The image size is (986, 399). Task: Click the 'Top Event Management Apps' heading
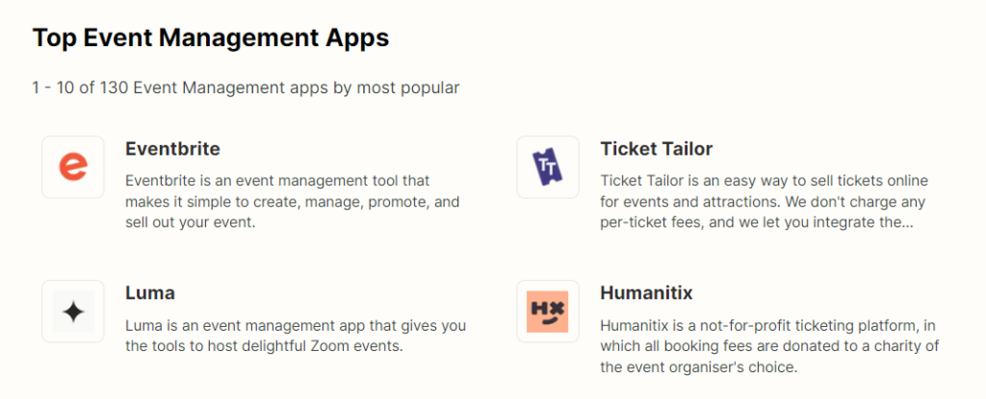[x=211, y=37]
